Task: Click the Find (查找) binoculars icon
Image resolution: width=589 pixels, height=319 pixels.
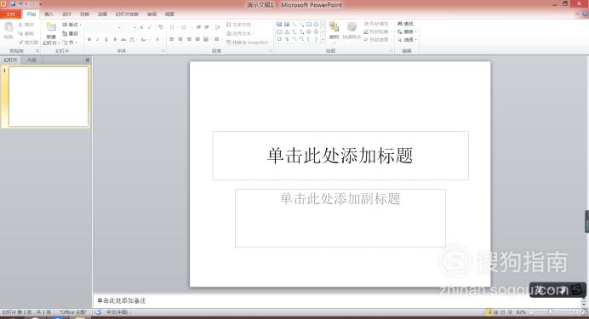Action: click(400, 24)
